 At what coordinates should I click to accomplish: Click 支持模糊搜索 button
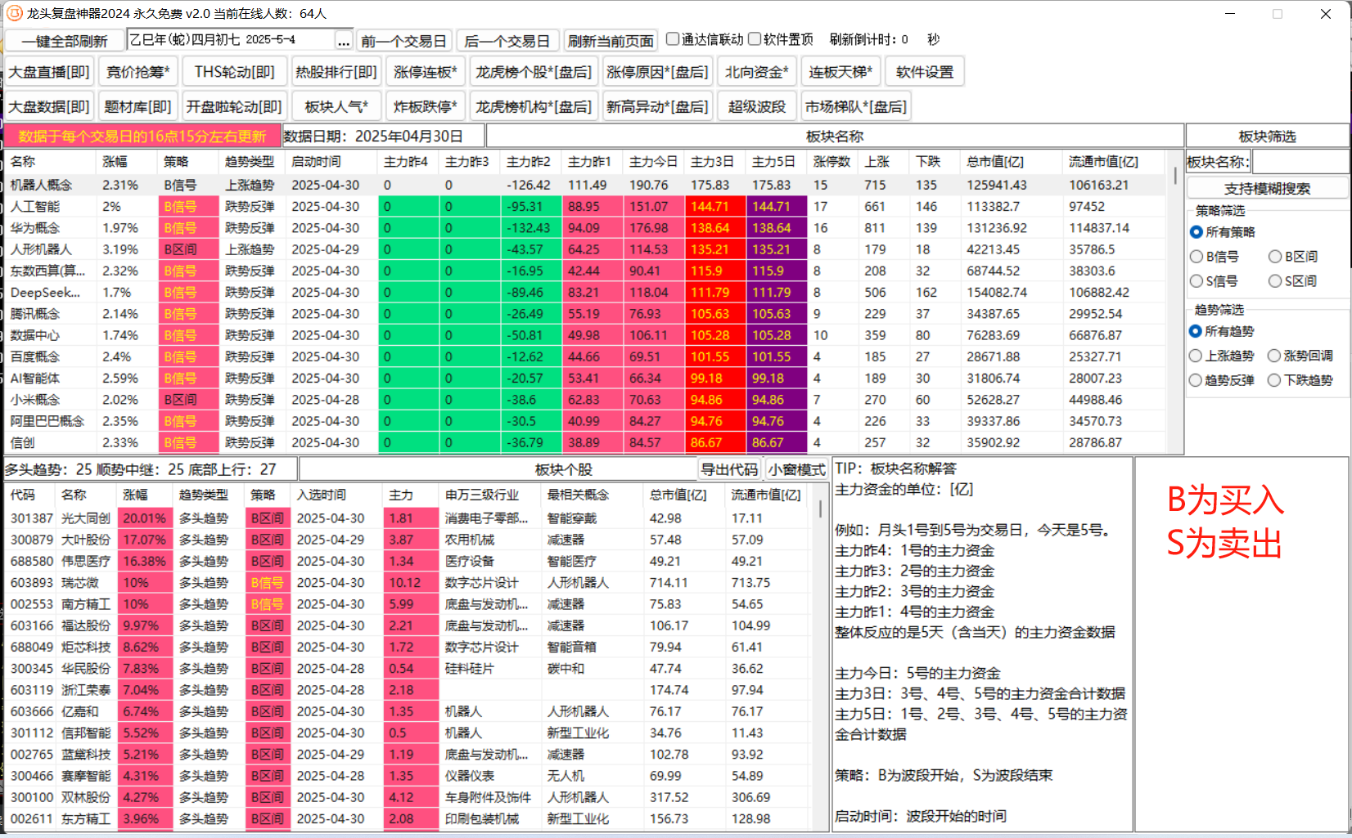click(x=1267, y=189)
